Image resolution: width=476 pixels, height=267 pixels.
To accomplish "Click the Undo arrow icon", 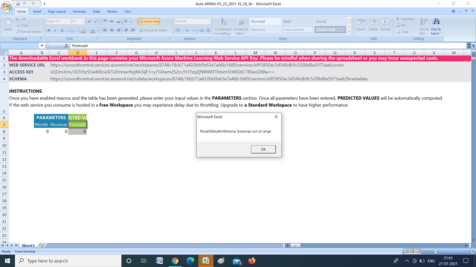I will tap(24, 4).
